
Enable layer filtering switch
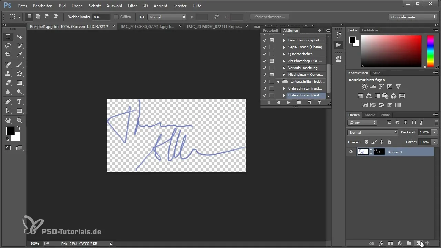tap(437, 123)
